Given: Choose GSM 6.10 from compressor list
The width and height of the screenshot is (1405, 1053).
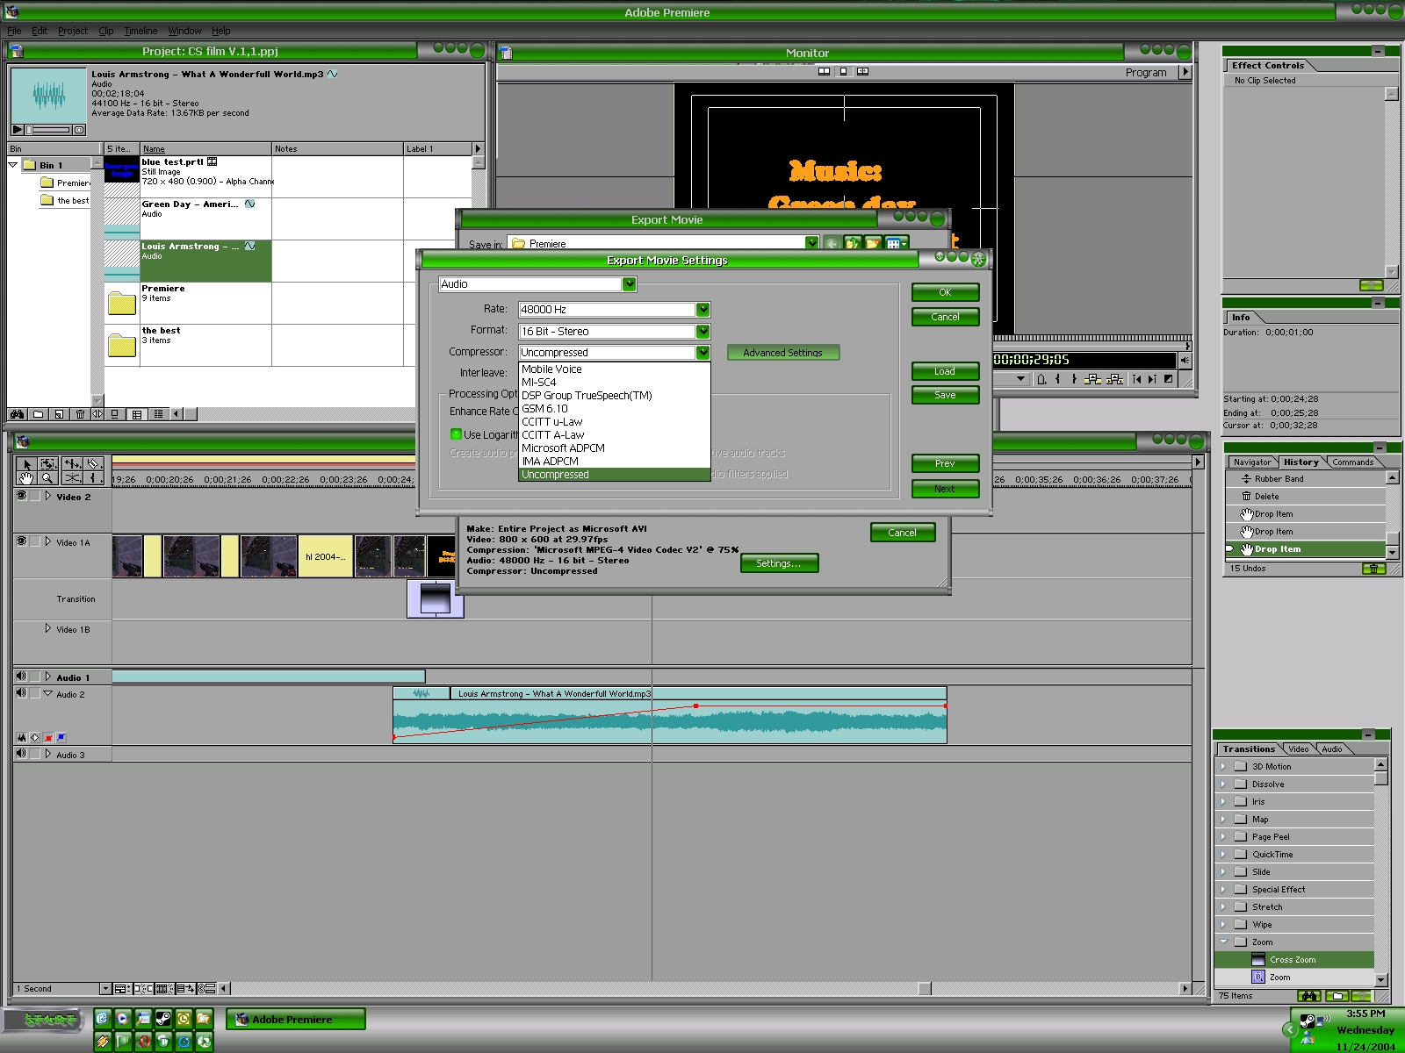Looking at the screenshot, I should [615, 409].
